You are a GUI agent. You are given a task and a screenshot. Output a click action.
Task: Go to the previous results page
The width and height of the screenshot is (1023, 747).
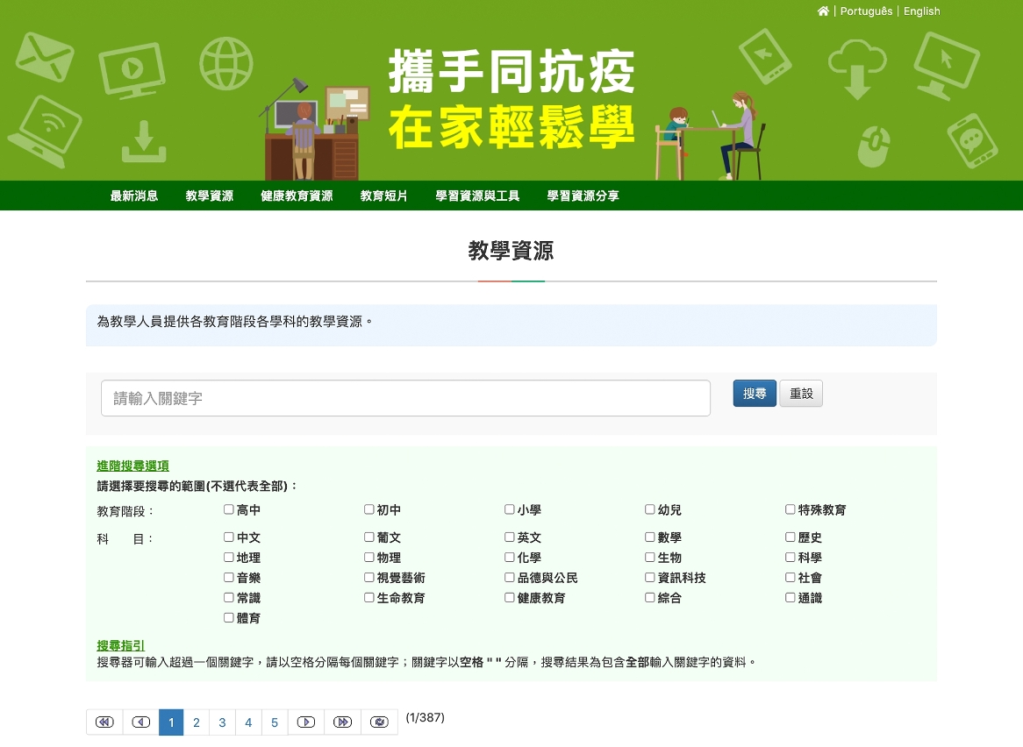coord(140,722)
